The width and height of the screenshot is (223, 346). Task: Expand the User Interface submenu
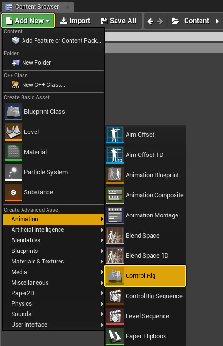pos(53,325)
